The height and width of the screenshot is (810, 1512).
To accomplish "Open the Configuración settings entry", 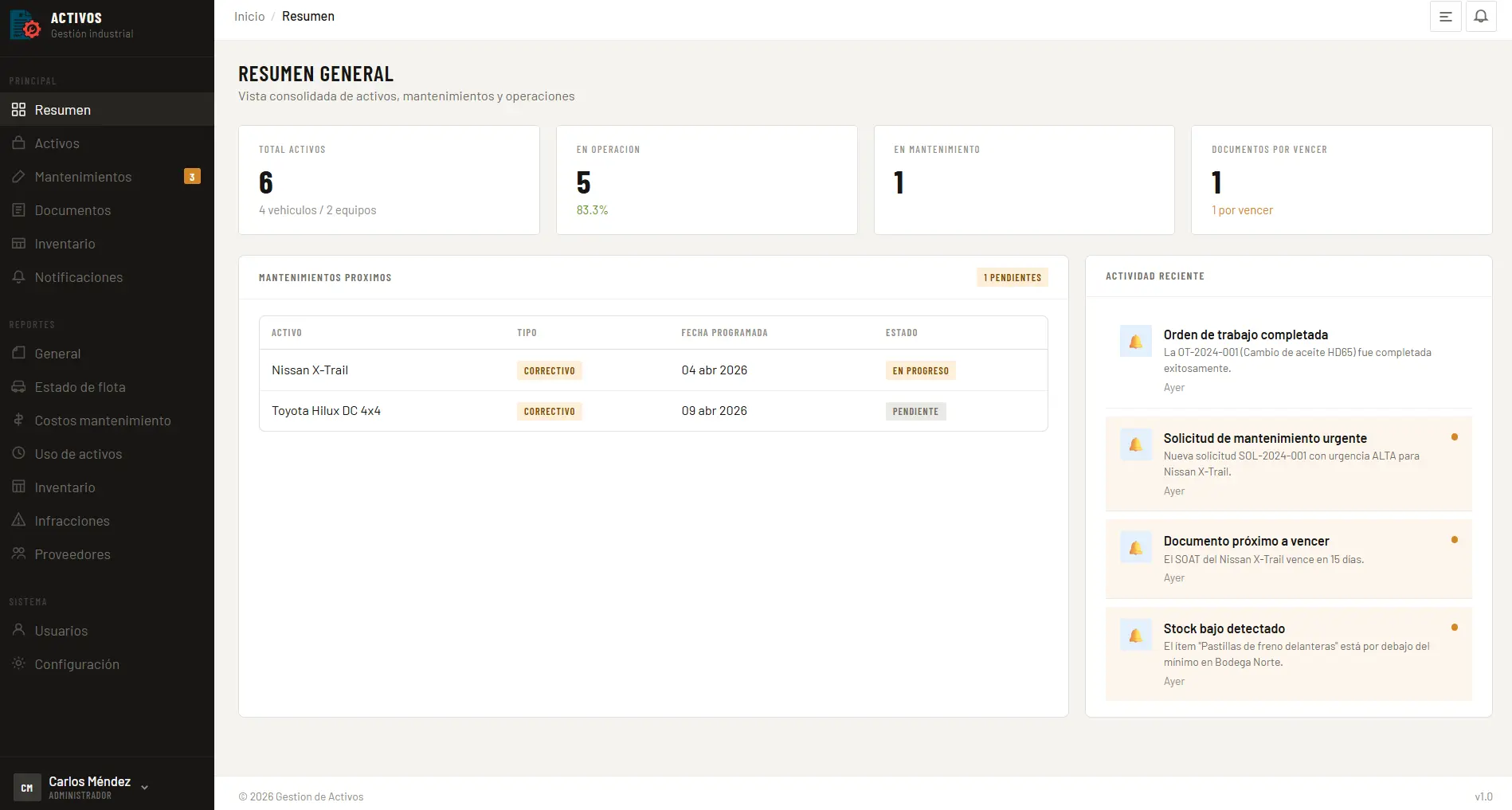I will tap(76, 664).
